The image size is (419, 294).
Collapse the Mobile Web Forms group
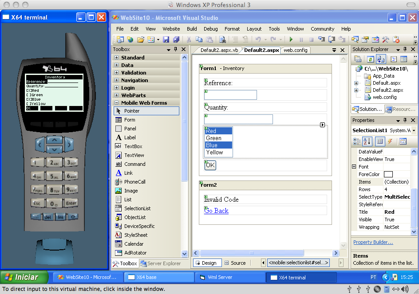click(x=116, y=102)
